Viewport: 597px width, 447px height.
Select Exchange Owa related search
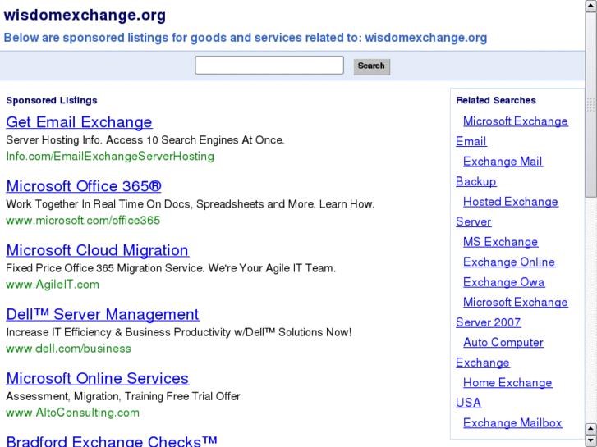[x=503, y=282]
